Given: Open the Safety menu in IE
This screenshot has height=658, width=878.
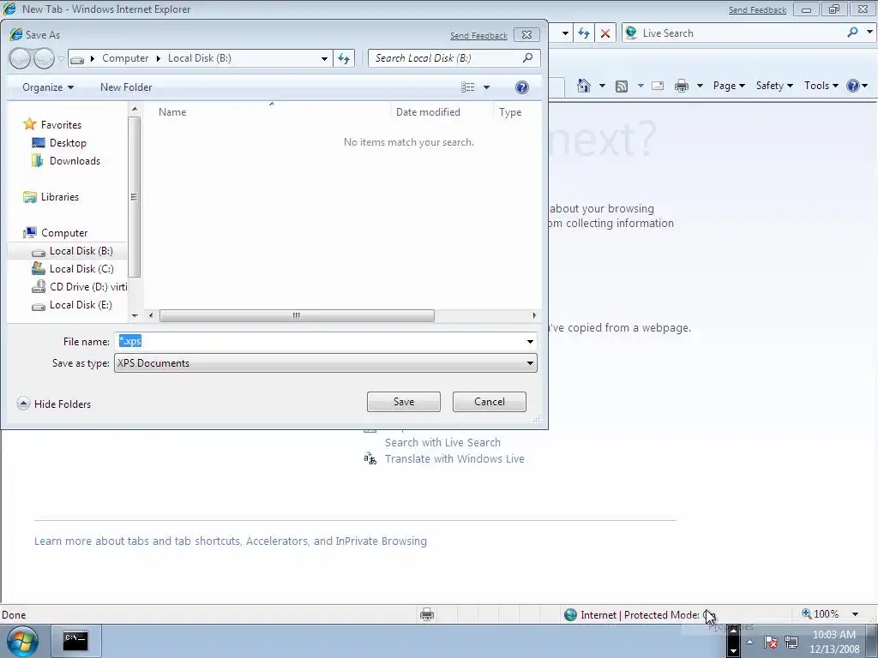Looking at the screenshot, I should point(774,86).
